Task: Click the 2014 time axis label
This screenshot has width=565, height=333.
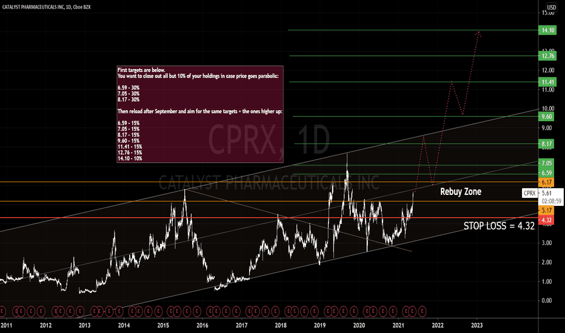Action: click(x=124, y=326)
